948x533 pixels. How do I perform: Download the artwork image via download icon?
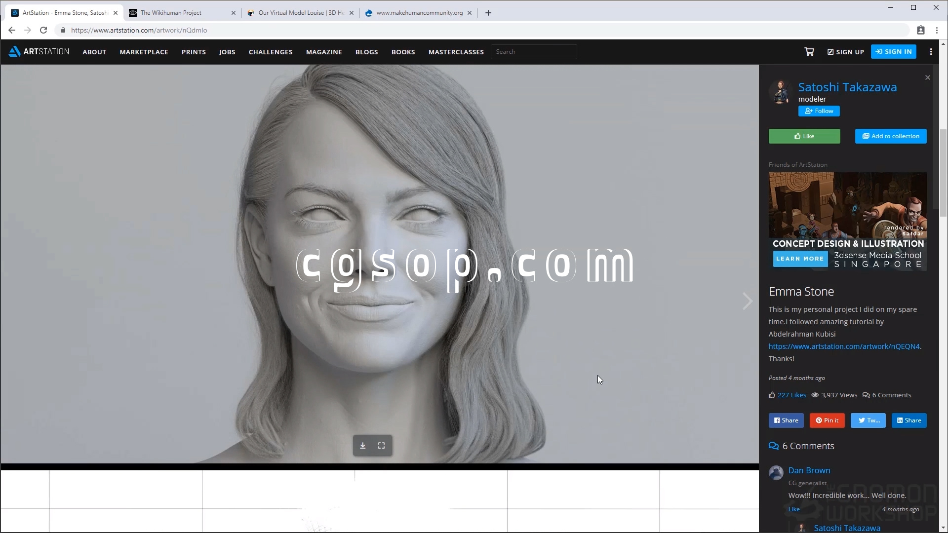[x=363, y=446]
